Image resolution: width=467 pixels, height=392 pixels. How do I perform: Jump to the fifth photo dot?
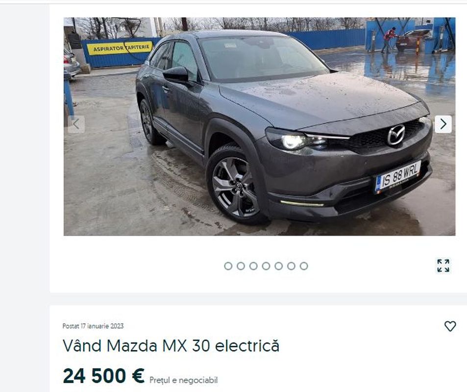pos(278,266)
